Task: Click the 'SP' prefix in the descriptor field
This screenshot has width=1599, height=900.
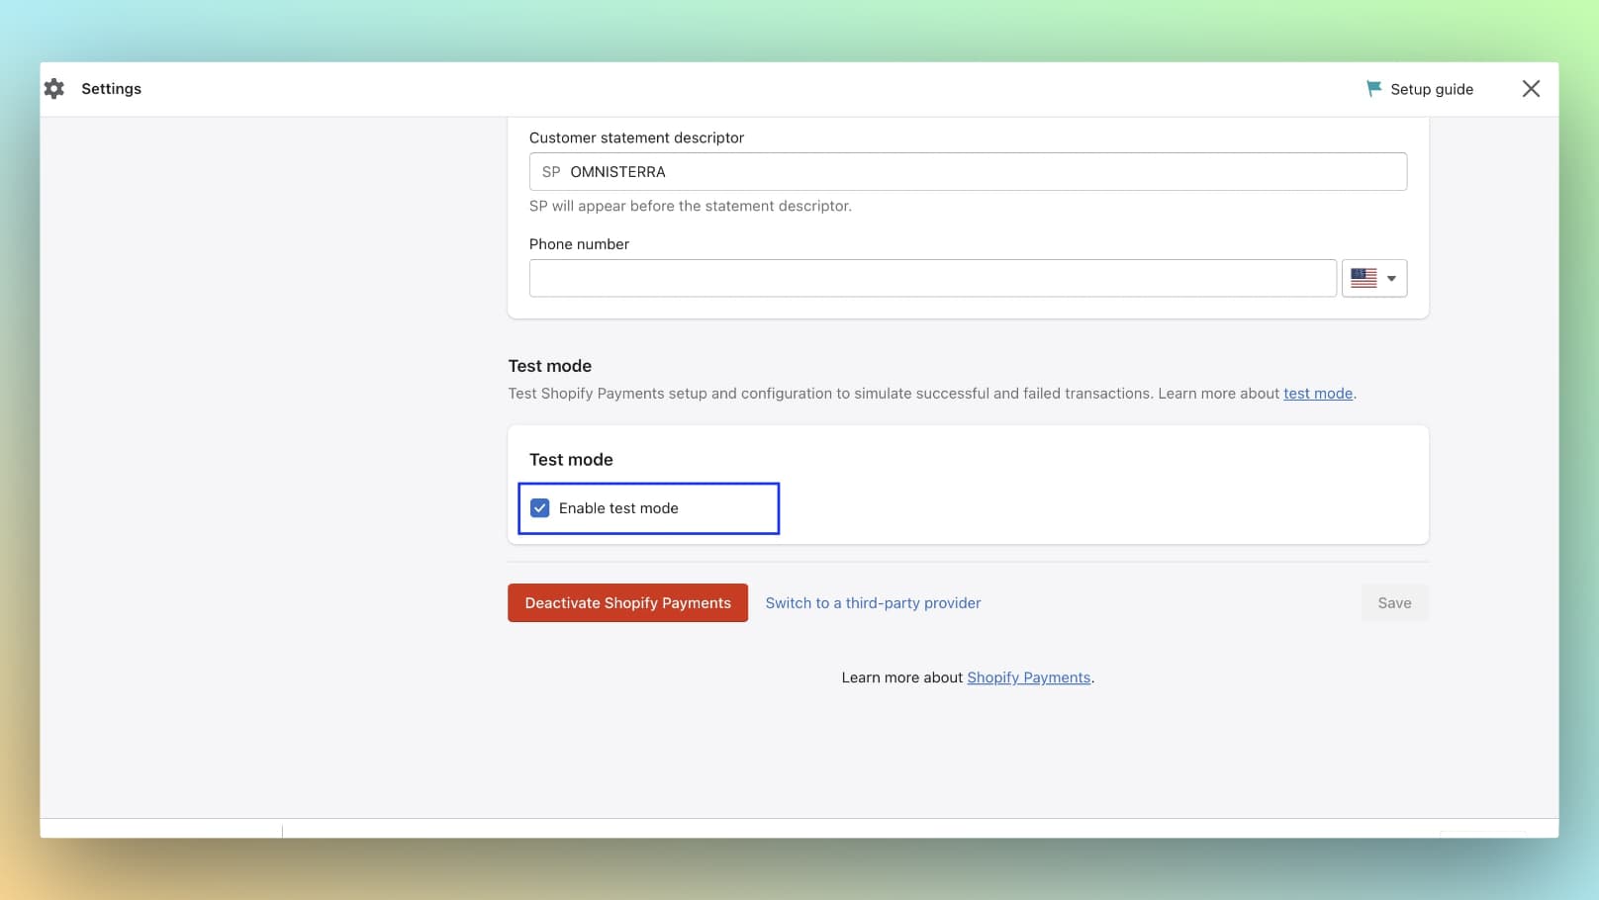Action: [551, 172]
